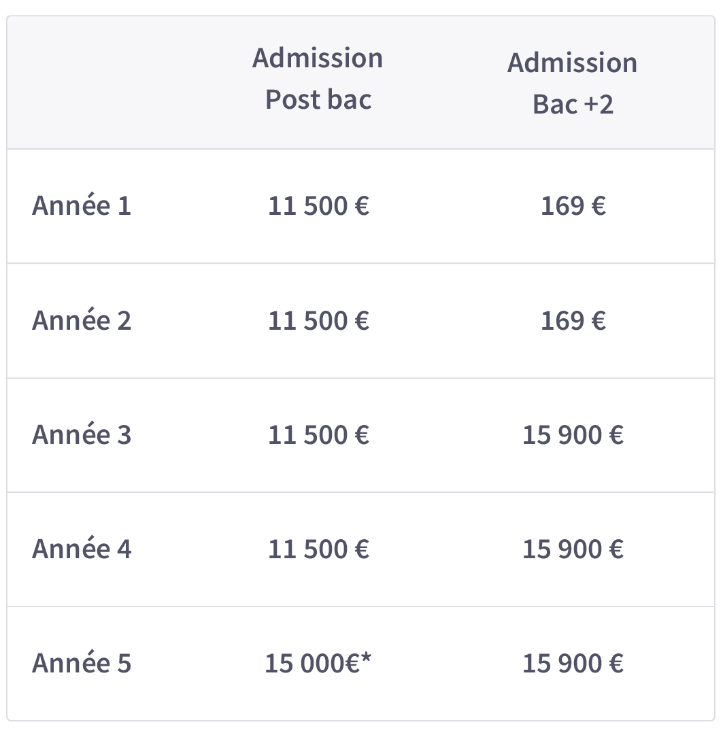Screen dimensions: 723x752
Task: Click the Admission Post bac column header
Action: tap(318, 79)
